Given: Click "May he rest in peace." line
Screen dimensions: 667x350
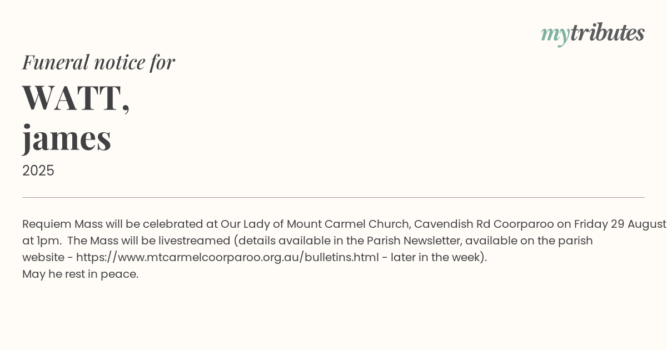Looking at the screenshot, I should click(80, 274).
